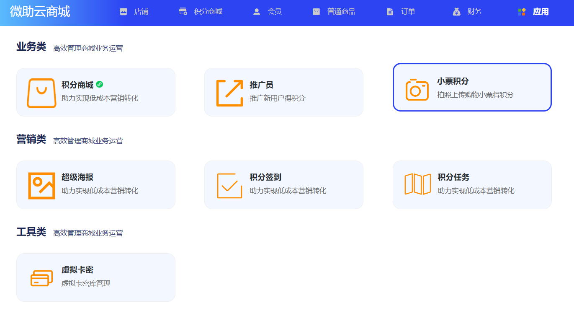Click the 业务类 section heading

point(31,47)
